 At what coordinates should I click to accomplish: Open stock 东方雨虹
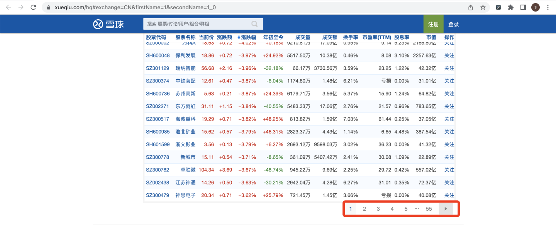coord(185,106)
